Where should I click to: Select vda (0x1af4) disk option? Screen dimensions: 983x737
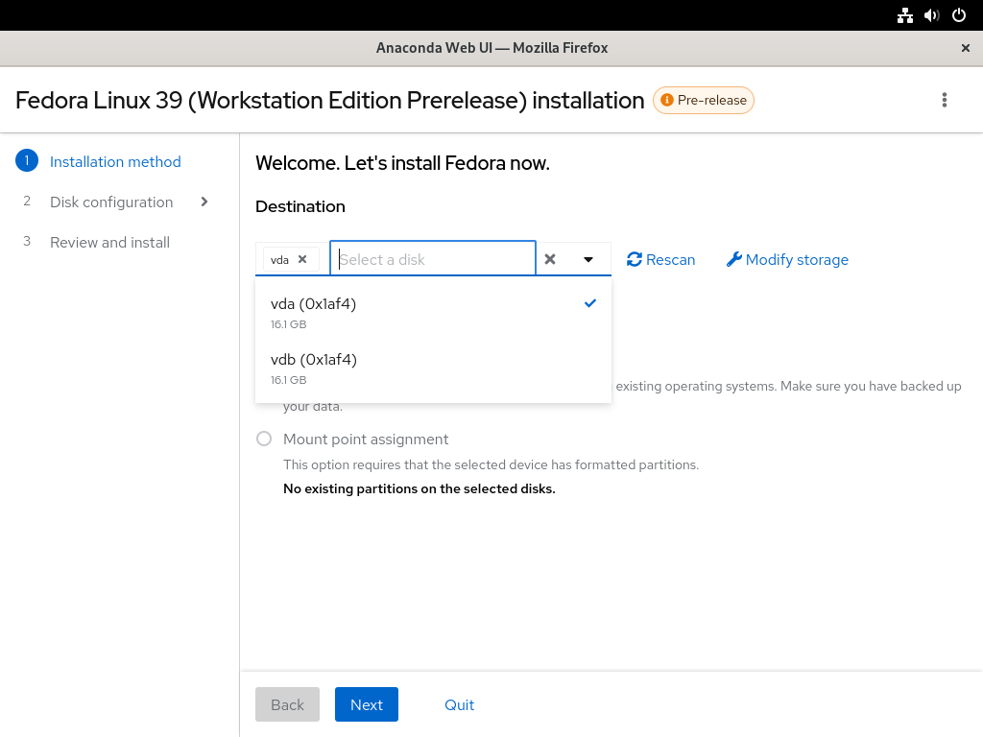click(x=433, y=313)
